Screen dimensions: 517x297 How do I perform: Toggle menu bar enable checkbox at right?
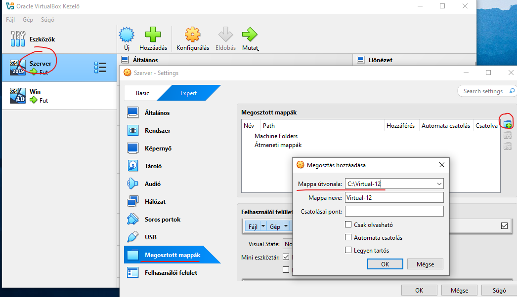coord(504,225)
